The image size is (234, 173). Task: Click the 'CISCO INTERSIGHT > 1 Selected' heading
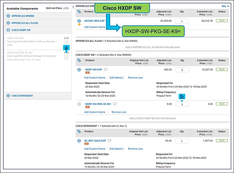coord(101,126)
